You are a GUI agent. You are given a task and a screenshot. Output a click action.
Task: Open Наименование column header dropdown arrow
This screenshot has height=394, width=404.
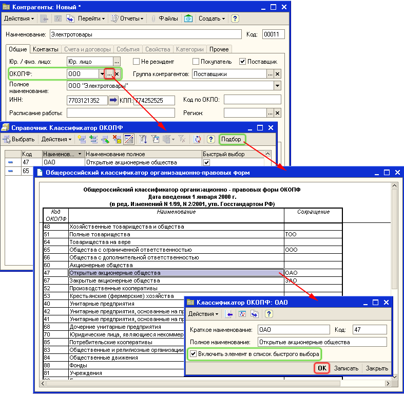(x=80, y=154)
